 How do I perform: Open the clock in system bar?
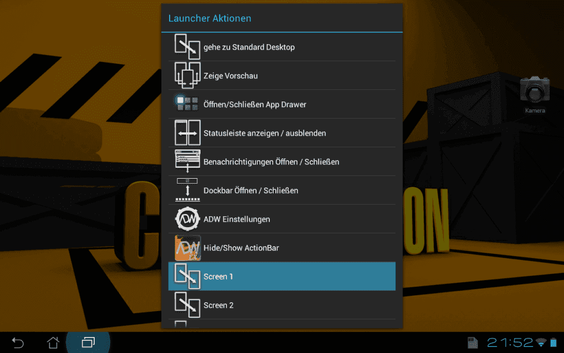(x=510, y=342)
